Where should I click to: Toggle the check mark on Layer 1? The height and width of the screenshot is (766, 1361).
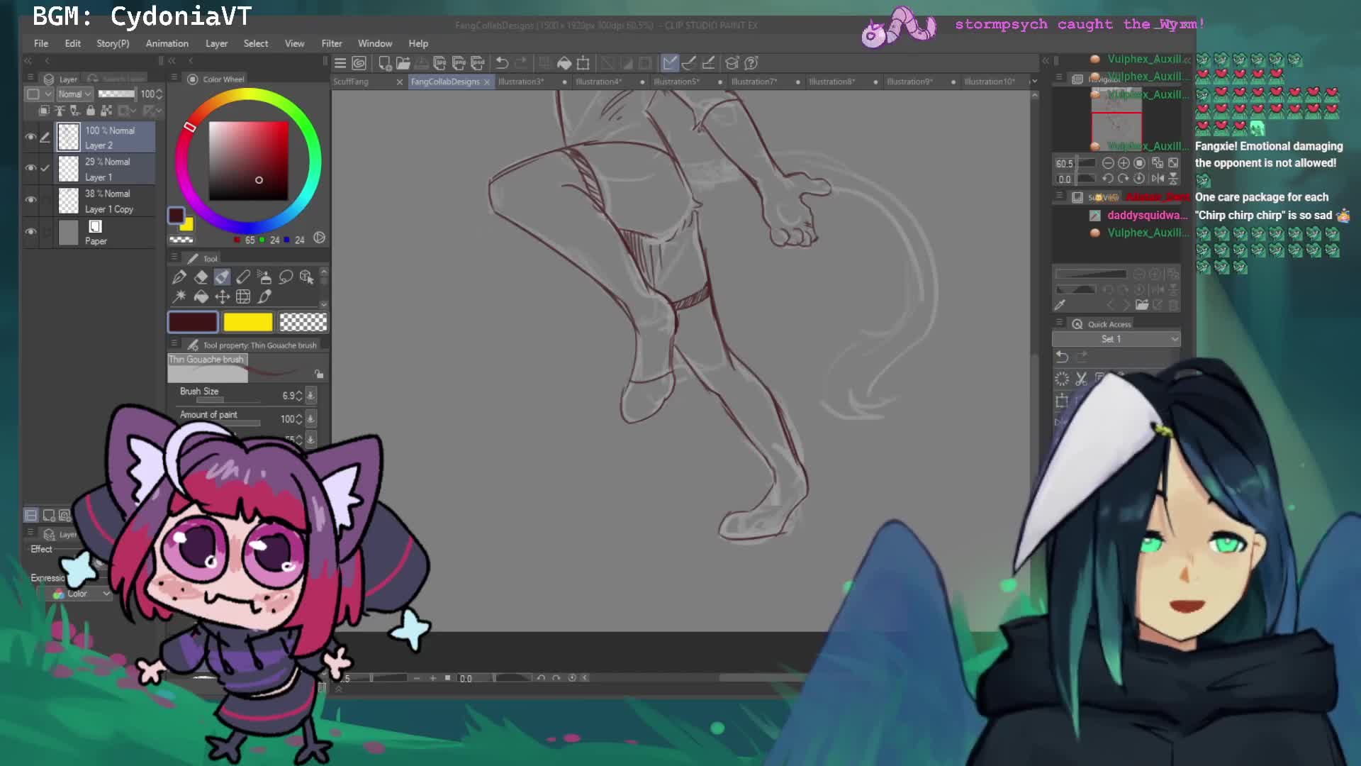coord(45,169)
